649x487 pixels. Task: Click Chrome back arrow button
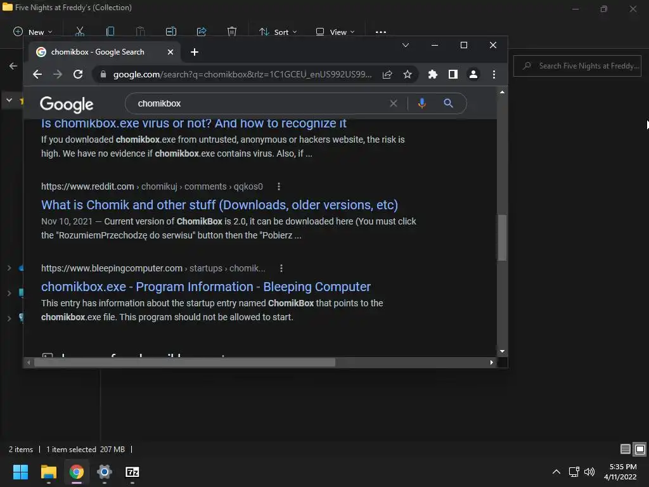pyautogui.click(x=37, y=74)
